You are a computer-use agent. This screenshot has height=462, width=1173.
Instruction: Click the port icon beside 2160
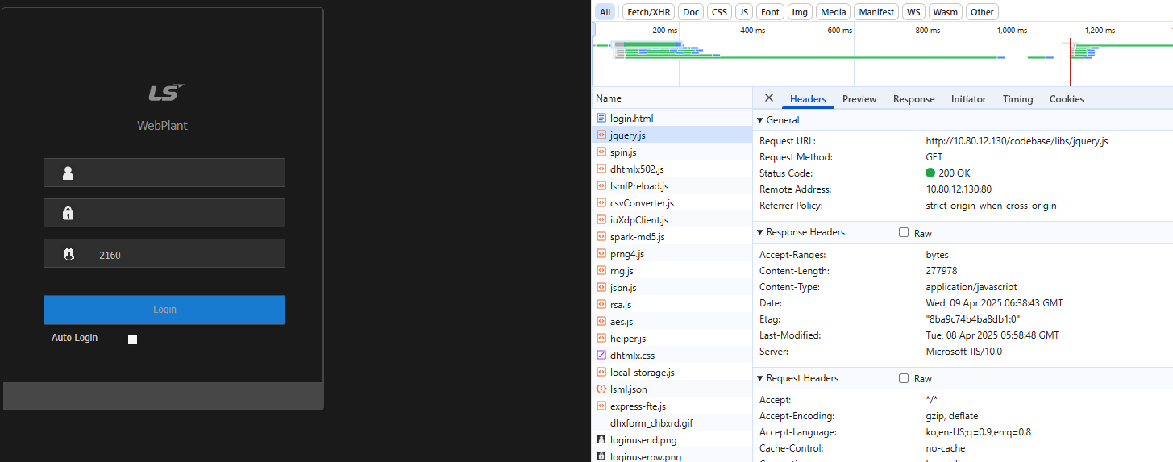pyautogui.click(x=68, y=254)
